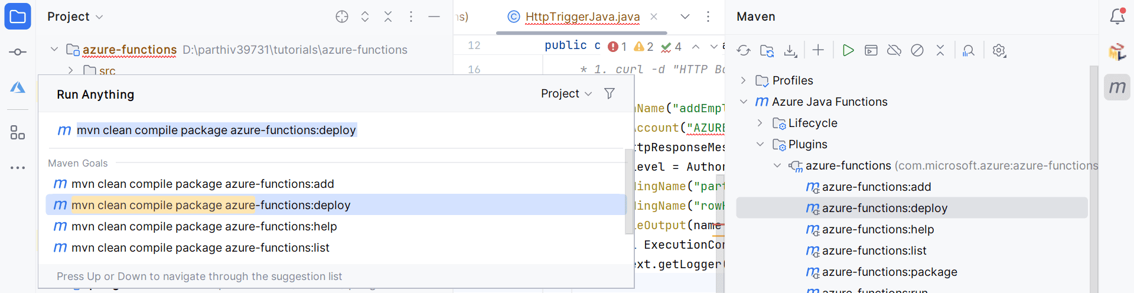The image size is (1134, 293).
Task: Select azure-functions:package goal in Maven
Action: point(889,272)
